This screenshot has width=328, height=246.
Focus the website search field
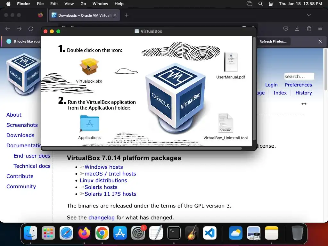coord(299,76)
